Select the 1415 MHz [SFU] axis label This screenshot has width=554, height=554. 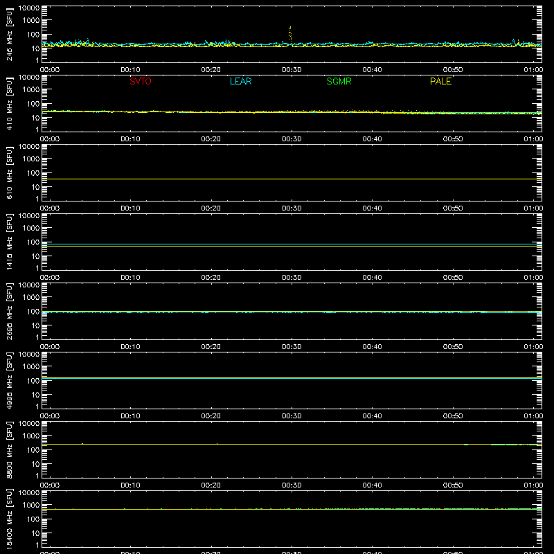pyautogui.click(x=9, y=242)
